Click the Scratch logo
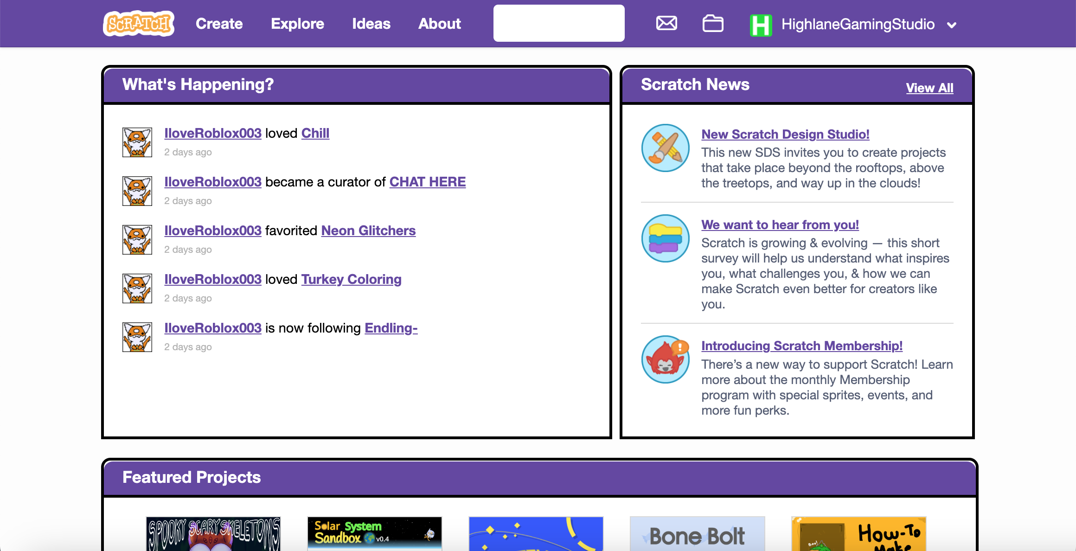The height and width of the screenshot is (551, 1076). click(139, 24)
